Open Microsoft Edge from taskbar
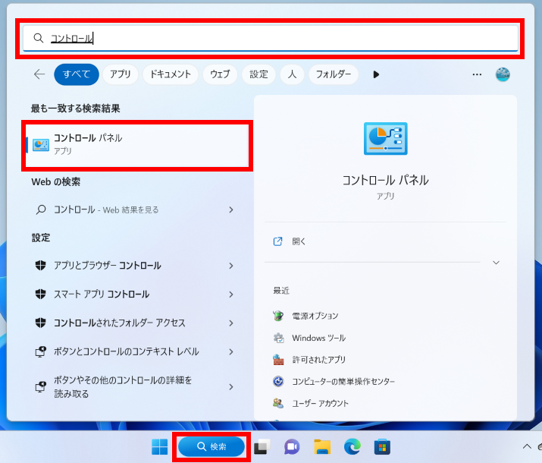 (352, 447)
